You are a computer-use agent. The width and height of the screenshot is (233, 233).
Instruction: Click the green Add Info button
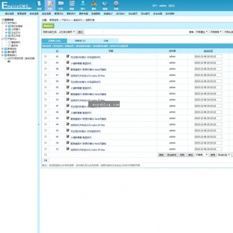(48, 26)
